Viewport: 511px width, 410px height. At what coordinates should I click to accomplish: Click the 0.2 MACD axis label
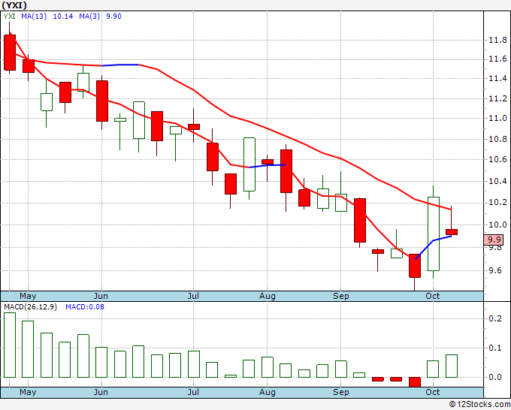pos(495,318)
